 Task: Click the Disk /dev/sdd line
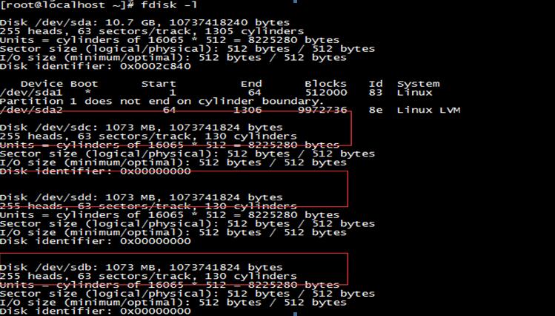coord(142,197)
